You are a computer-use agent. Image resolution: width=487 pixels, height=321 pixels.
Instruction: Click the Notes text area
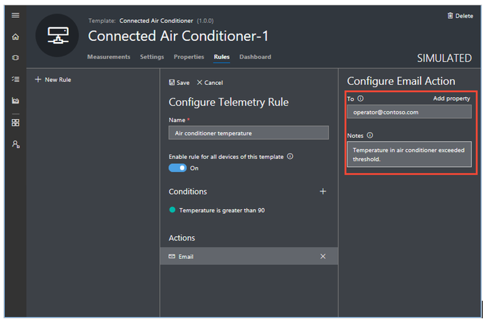409,154
